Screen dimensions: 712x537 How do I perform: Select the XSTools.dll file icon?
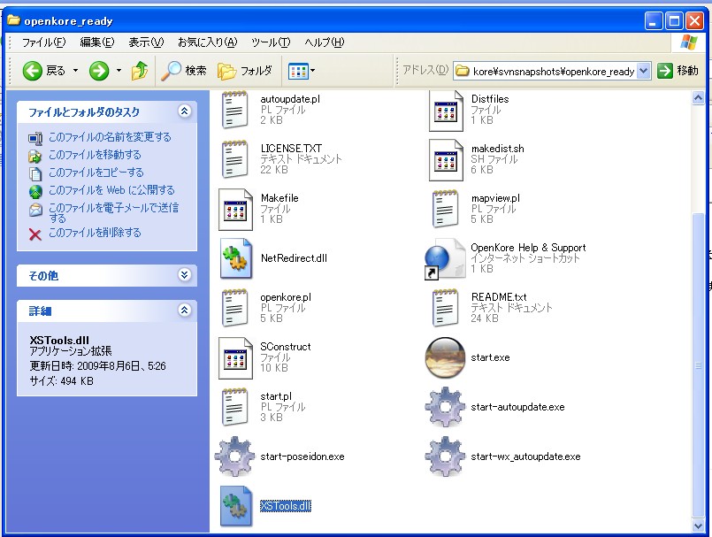coord(235,506)
